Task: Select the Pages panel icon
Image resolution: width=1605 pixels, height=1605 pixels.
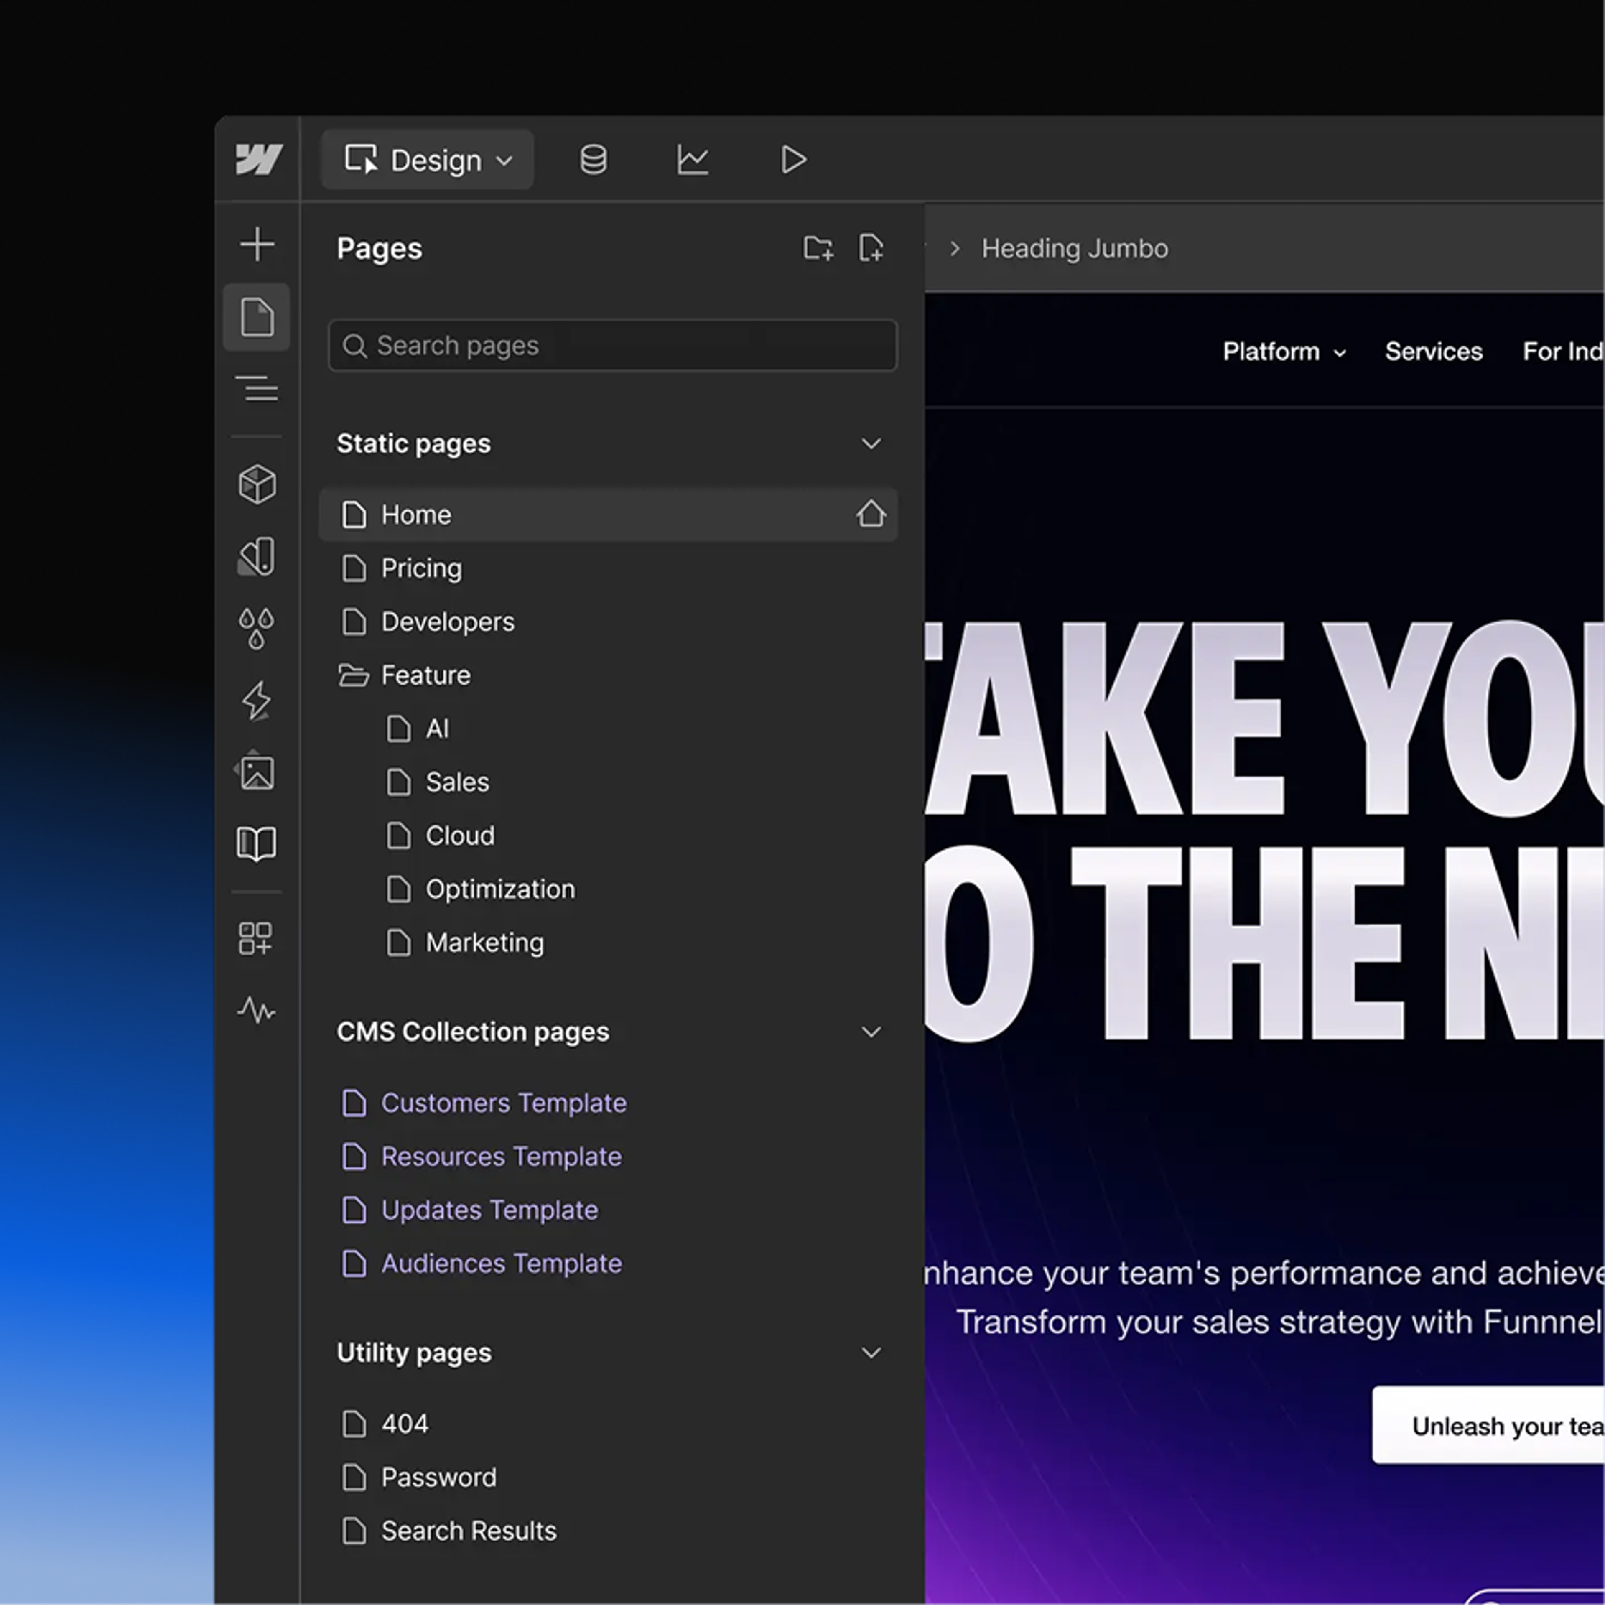Action: [257, 317]
